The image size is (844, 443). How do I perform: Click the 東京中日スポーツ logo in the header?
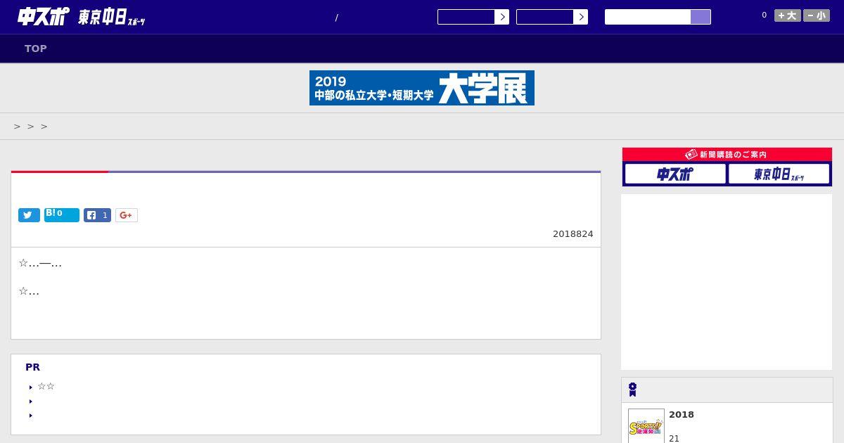111,18
